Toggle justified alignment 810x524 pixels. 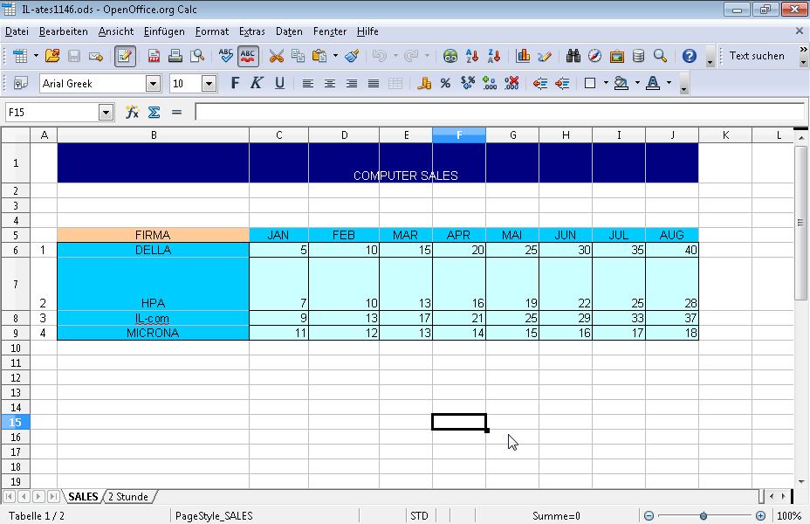click(x=373, y=83)
